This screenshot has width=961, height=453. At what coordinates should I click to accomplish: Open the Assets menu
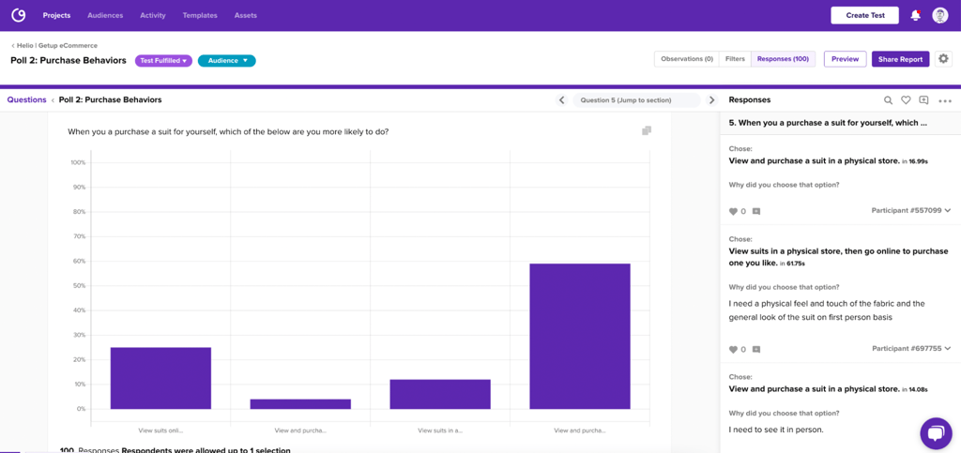(246, 15)
